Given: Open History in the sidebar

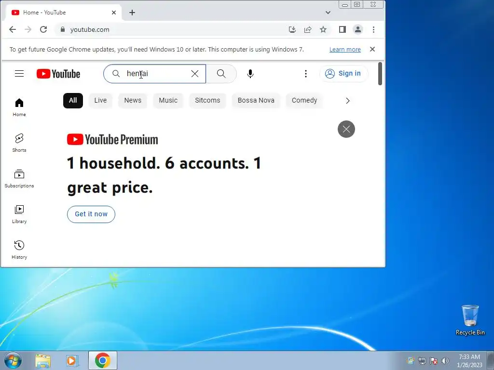Looking at the screenshot, I should pos(19,250).
